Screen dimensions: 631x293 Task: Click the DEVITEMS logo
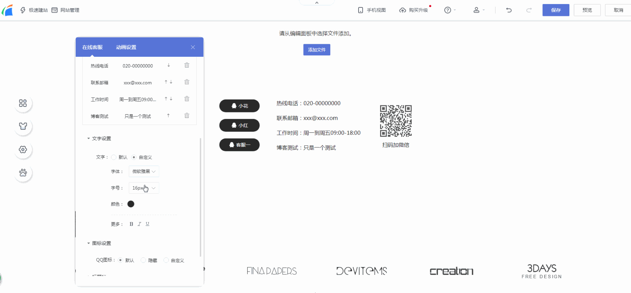coord(362,271)
